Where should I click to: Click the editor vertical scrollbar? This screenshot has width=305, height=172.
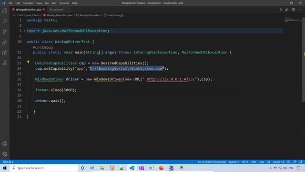tap(304, 59)
